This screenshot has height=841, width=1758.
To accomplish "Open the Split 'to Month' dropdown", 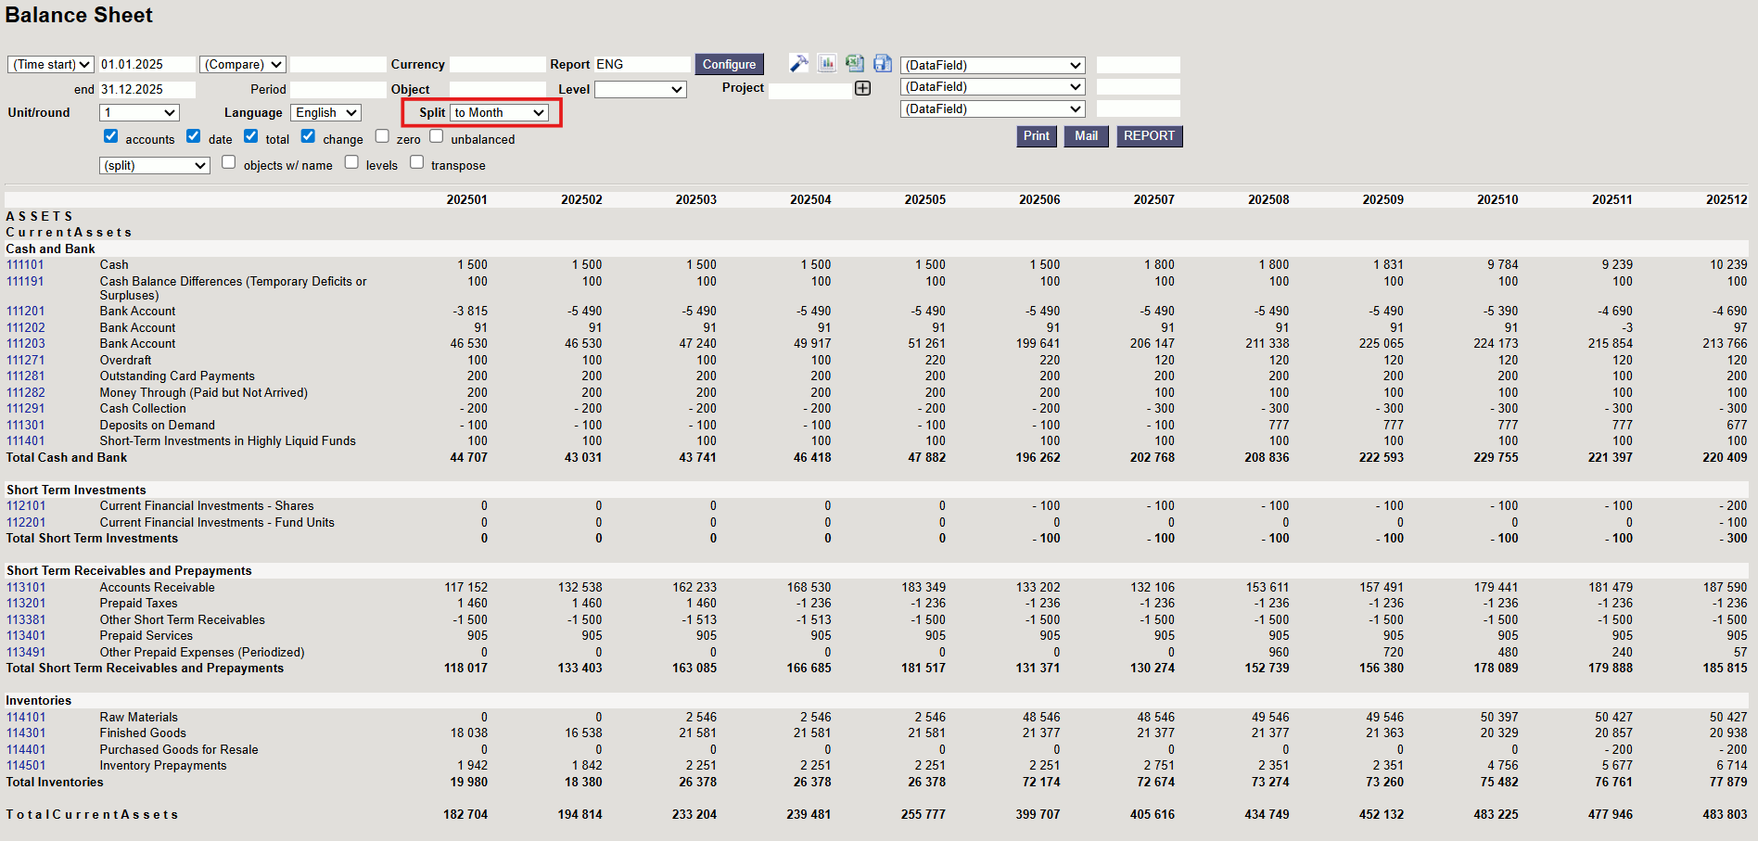I will point(500,113).
